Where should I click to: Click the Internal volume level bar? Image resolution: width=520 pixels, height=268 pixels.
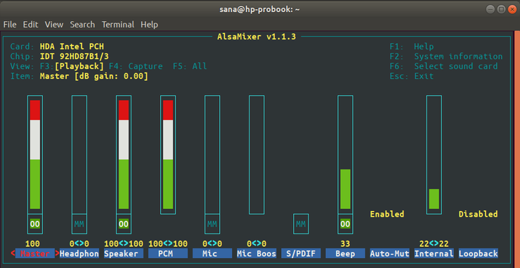pos(434,155)
